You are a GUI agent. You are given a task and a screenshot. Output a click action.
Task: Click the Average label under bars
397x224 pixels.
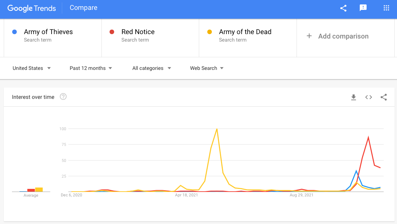(x=31, y=195)
